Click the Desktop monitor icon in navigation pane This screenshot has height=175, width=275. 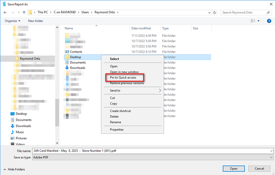point(12,114)
